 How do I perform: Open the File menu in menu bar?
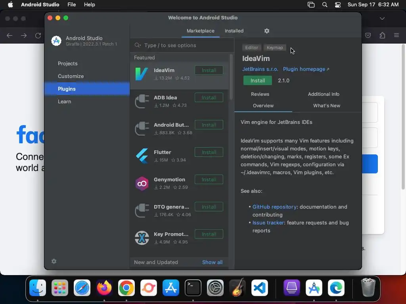(x=71, y=5)
